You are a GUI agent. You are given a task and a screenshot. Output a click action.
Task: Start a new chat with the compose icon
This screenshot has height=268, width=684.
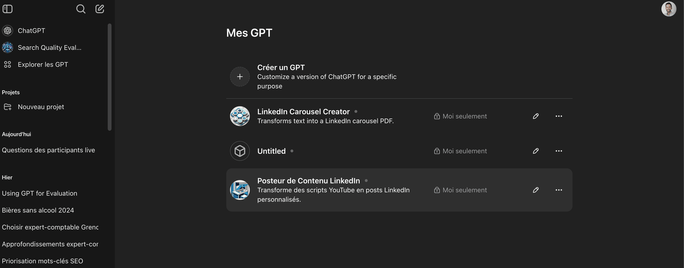99,9
